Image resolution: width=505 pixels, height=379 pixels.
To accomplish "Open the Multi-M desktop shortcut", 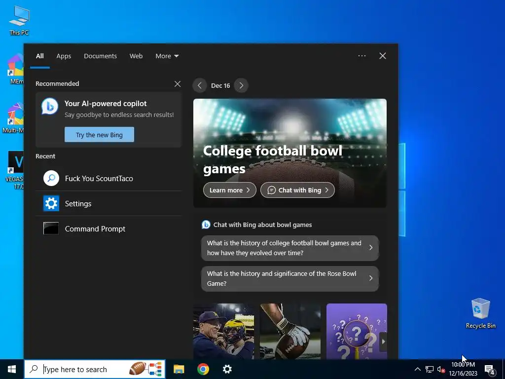I will tap(13, 117).
